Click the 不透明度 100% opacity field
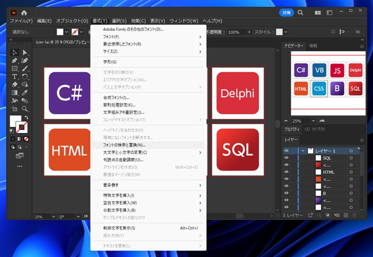The width and height of the screenshot is (373, 257). [x=236, y=32]
